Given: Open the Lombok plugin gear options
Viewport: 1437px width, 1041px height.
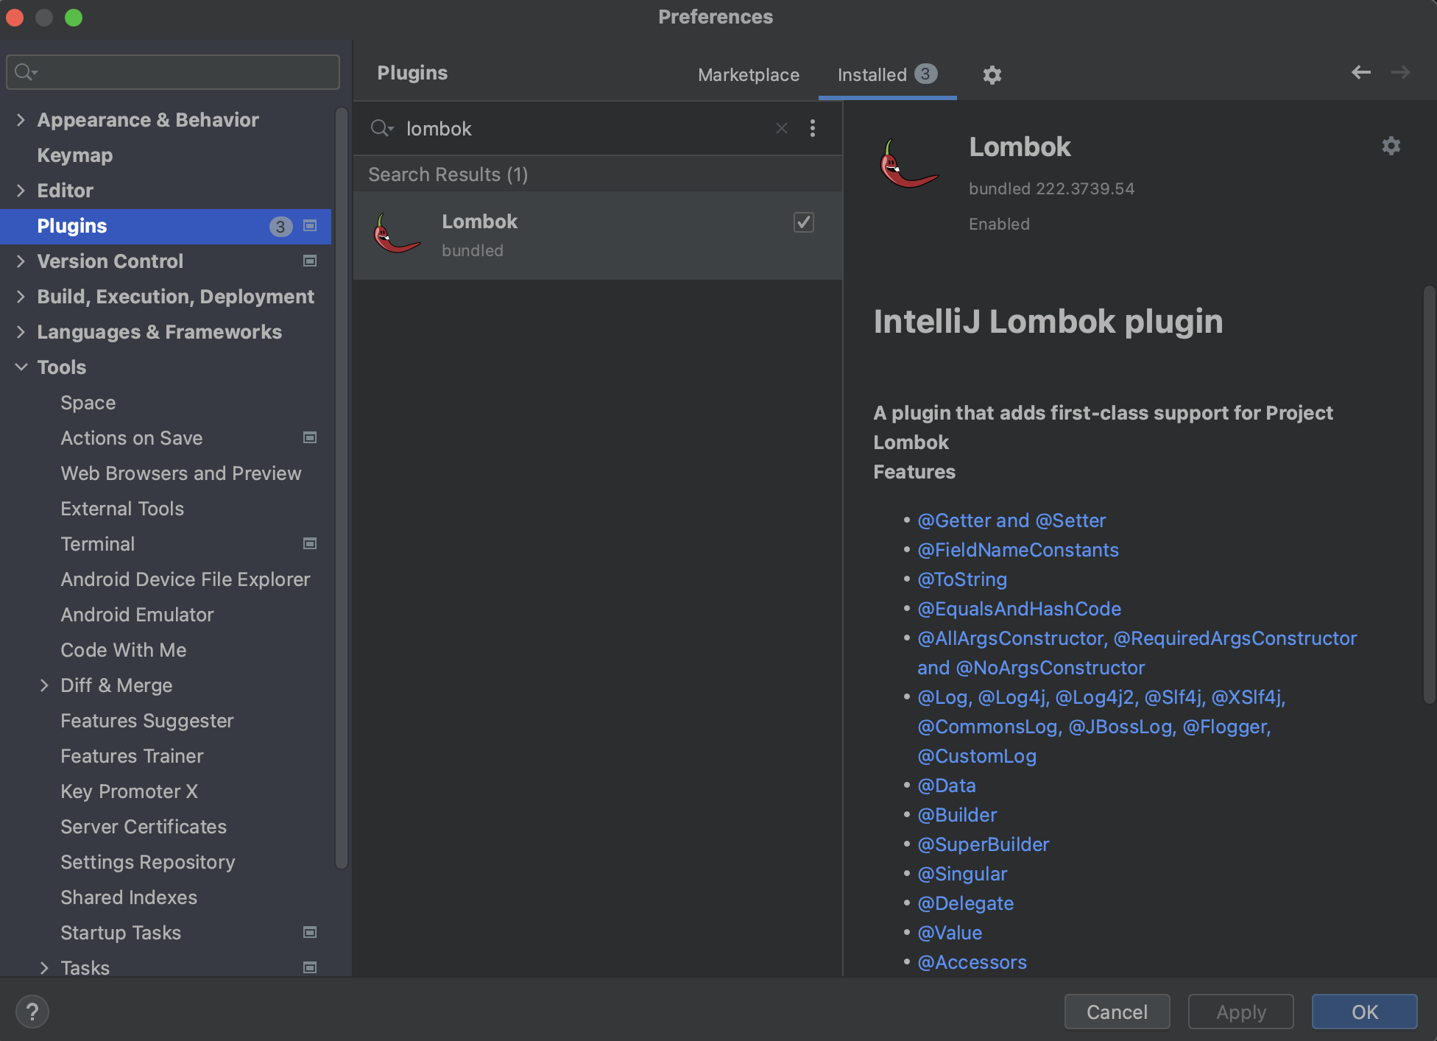Looking at the screenshot, I should click(1391, 146).
